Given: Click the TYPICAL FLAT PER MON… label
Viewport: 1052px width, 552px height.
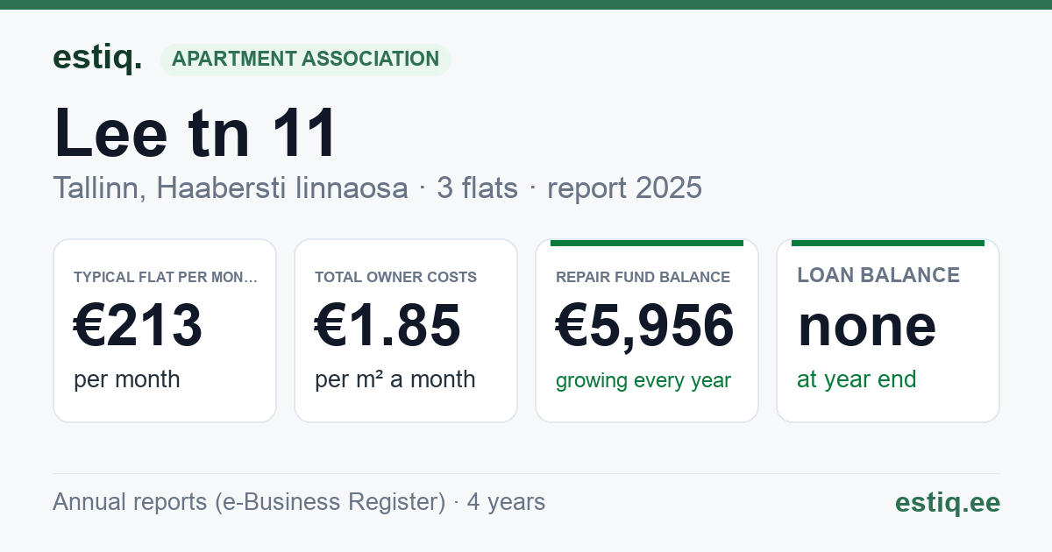Looking at the screenshot, I should pyautogui.click(x=166, y=277).
